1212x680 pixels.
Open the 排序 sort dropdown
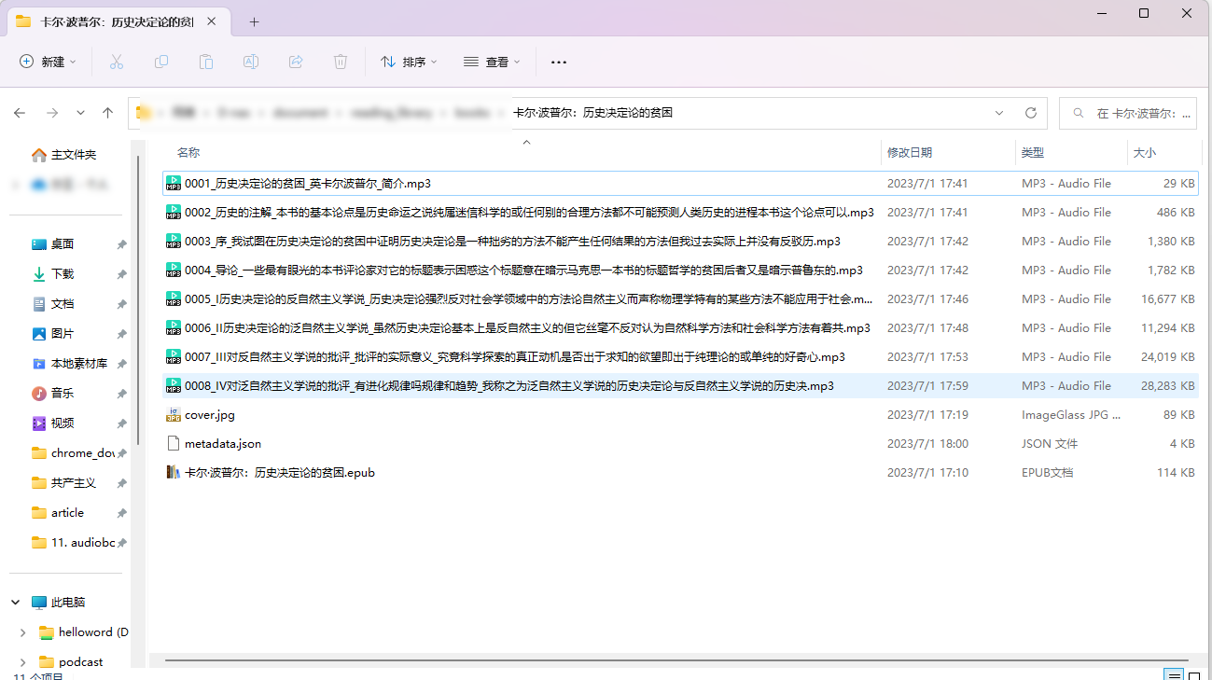pyautogui.click(x=409, y=62)
